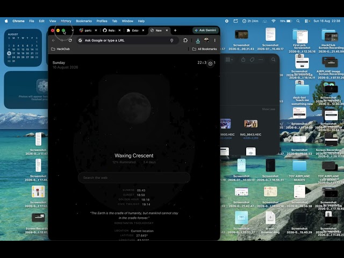Close the Slack tab

pos(96,31)
